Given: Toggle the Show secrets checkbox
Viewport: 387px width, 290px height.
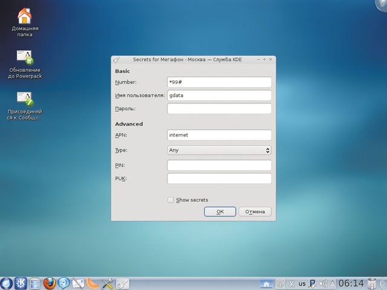Looking at the screenshot, I should click(171, 200).
